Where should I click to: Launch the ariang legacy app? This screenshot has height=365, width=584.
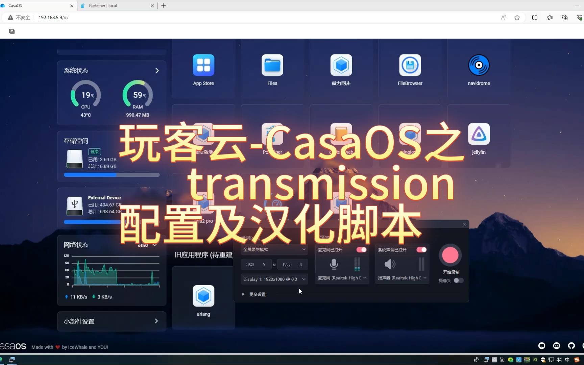[x=203, y=296]
